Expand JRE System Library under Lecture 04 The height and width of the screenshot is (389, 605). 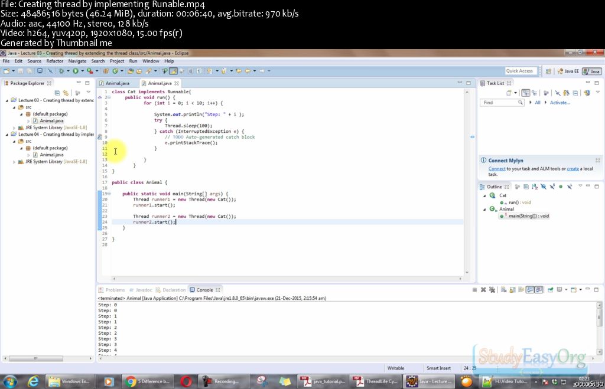14,162
